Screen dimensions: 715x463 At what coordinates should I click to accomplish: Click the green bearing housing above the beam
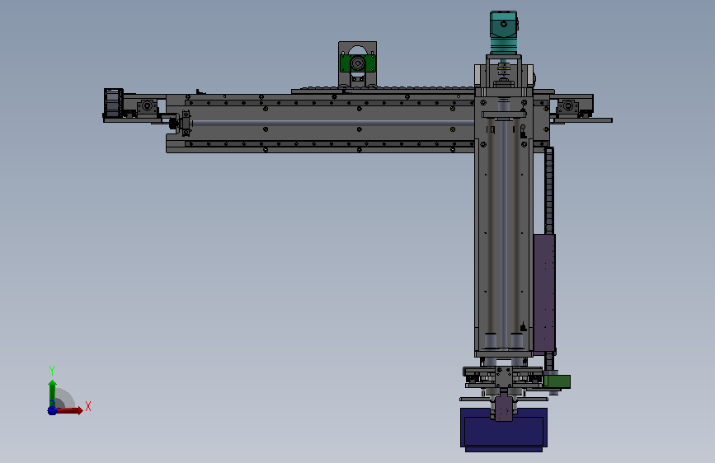click(x=358, y=63)
